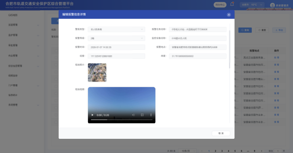
Task: Enter fullscreen mode on the video player
Action: [x=142, y=115]
